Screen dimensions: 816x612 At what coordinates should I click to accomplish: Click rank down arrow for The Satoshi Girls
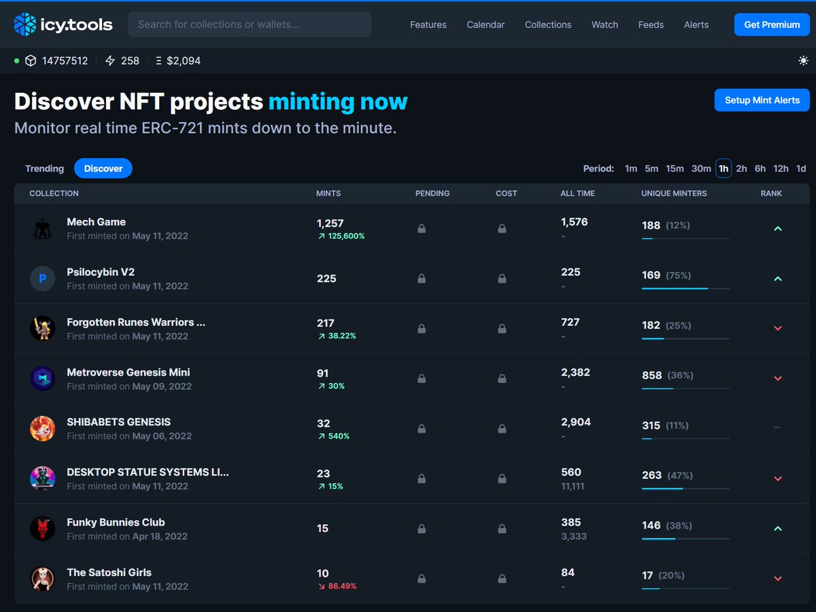click(778, 579)
